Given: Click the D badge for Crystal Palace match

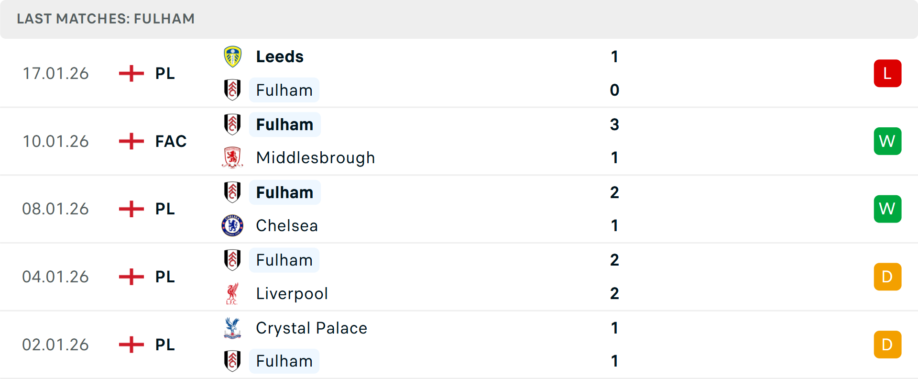Looking at the screenshot, I should click(887, 345).
